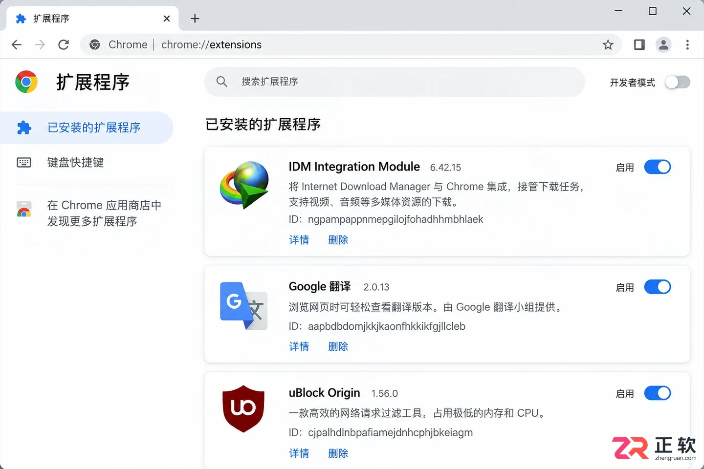Click the IDM extension ID text
Screen dimensions: 704x469
tap(386, 219)
